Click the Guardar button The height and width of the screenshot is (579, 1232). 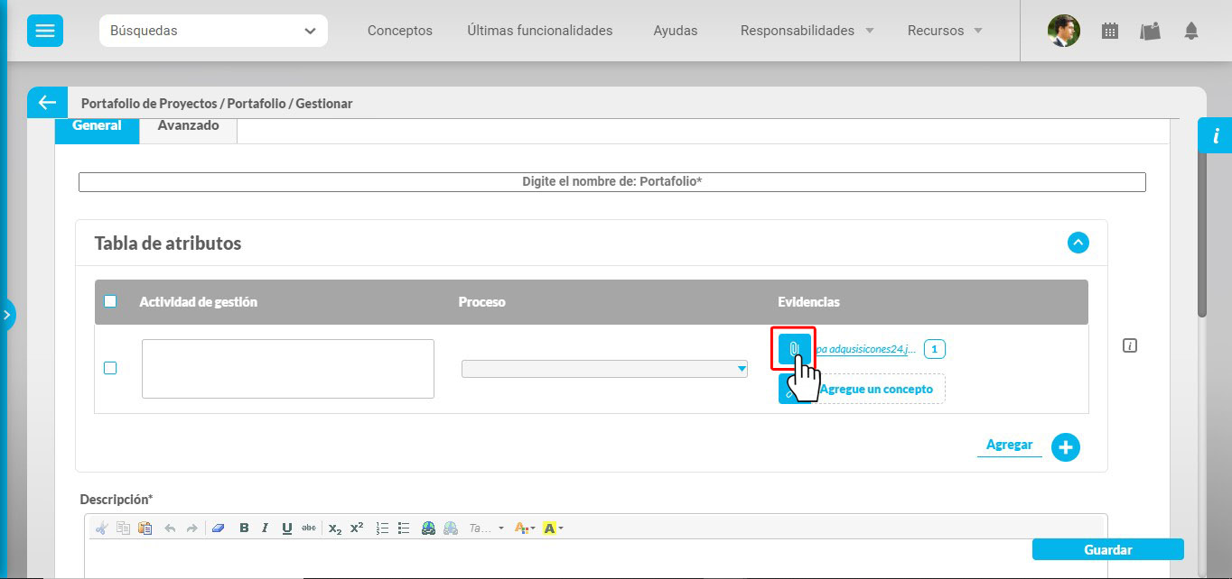1107,549
